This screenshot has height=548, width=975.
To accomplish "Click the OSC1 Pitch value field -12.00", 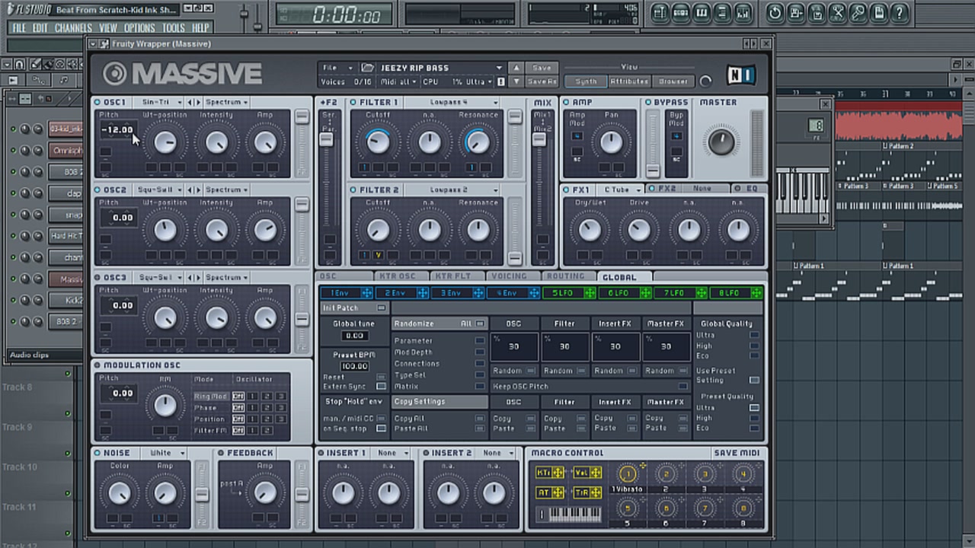I will [x=117, y=129].
